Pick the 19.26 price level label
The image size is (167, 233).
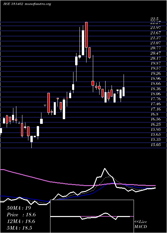156,74
